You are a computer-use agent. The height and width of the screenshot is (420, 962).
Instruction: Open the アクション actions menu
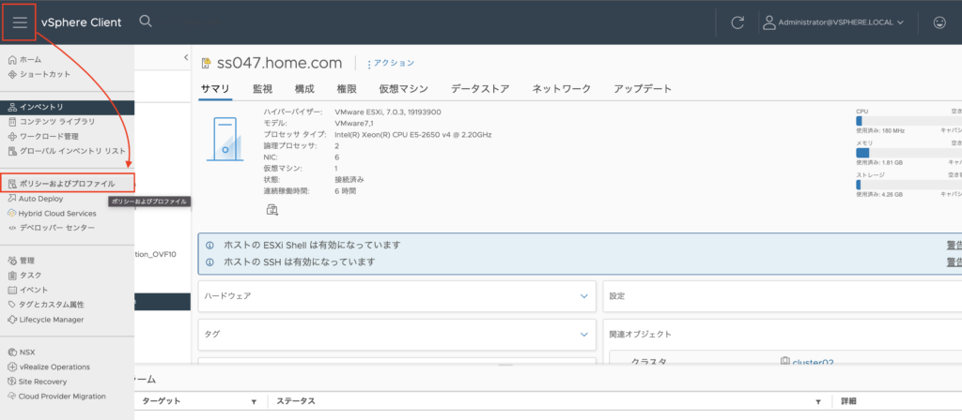(x=391, y=63)
